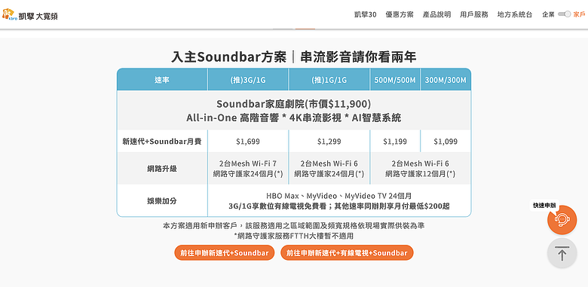Viewport: 588px width, 287px height.
Task: Click 前往申辦新速代+Soundbar button
Action: [x=224, y=252]
